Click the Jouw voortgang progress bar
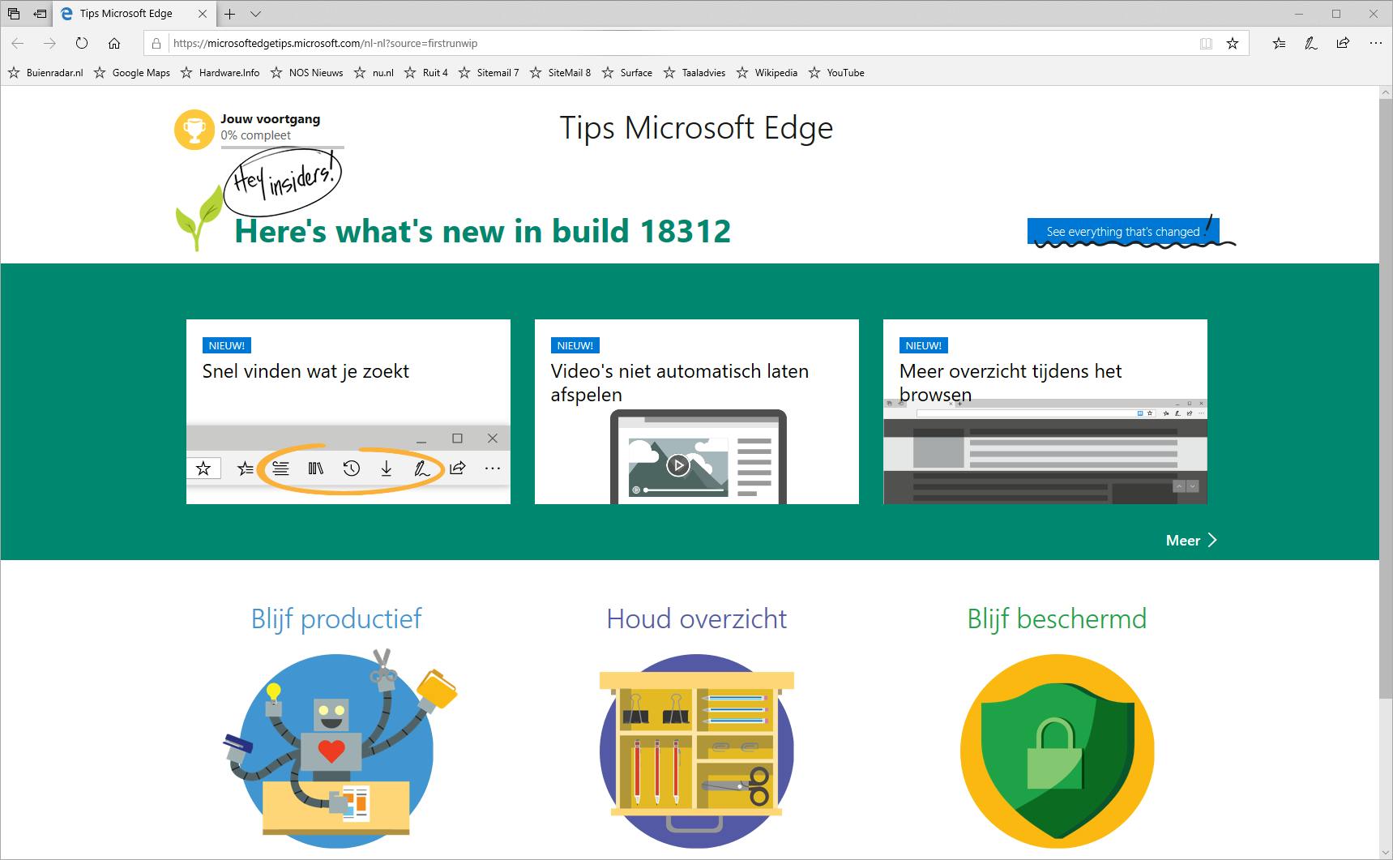1393x860 pixels. pyautogui.click(x=282, y=147)
